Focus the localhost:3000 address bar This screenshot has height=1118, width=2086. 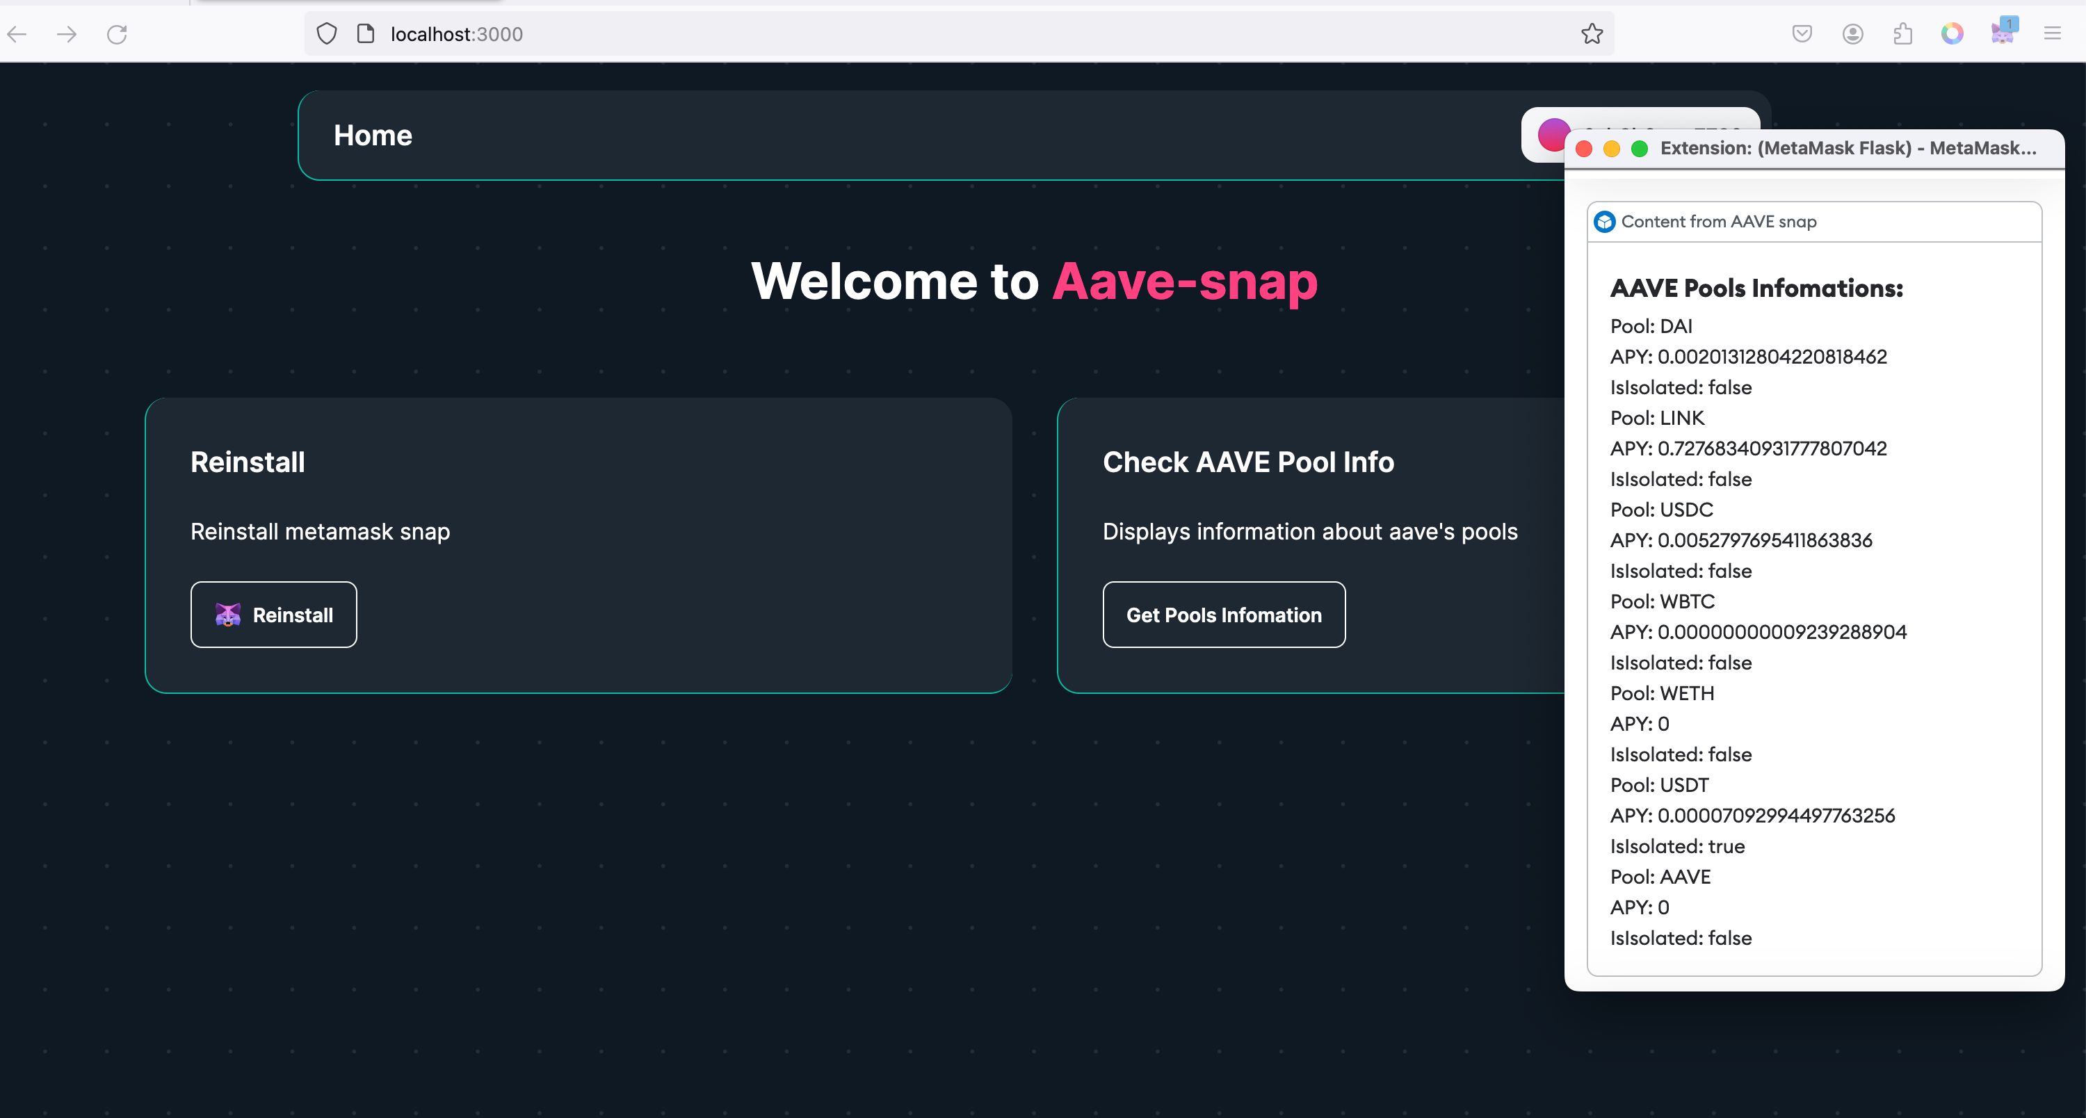(x=959, y=34)
